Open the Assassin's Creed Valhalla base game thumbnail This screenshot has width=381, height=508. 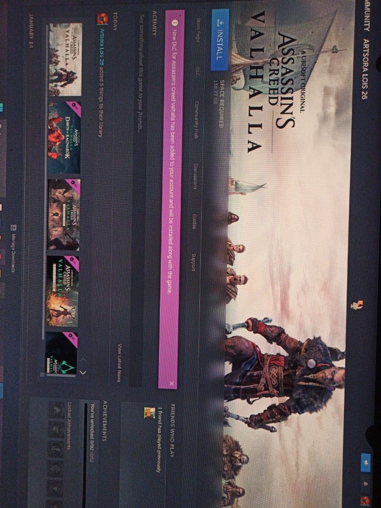point(65,60)
